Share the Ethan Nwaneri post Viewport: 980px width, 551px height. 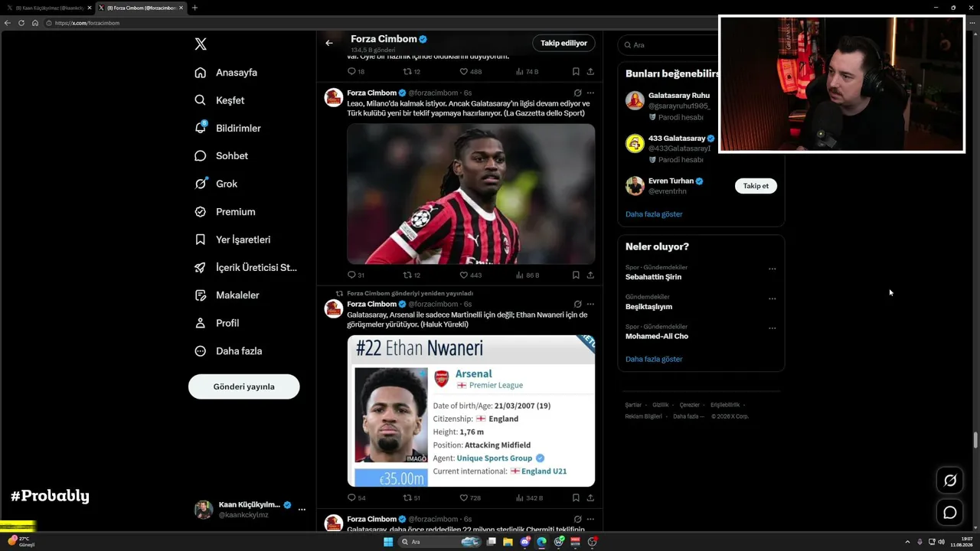(590, 498)
